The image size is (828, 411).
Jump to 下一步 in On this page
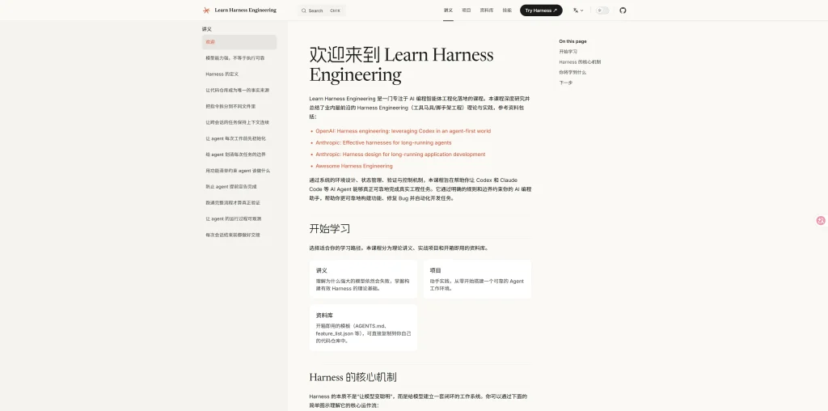565,83
